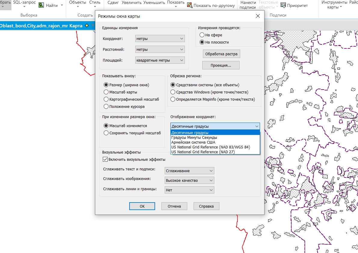Click Уменьшить in the ribbon
Screen dimensions: 358x253
154,3
